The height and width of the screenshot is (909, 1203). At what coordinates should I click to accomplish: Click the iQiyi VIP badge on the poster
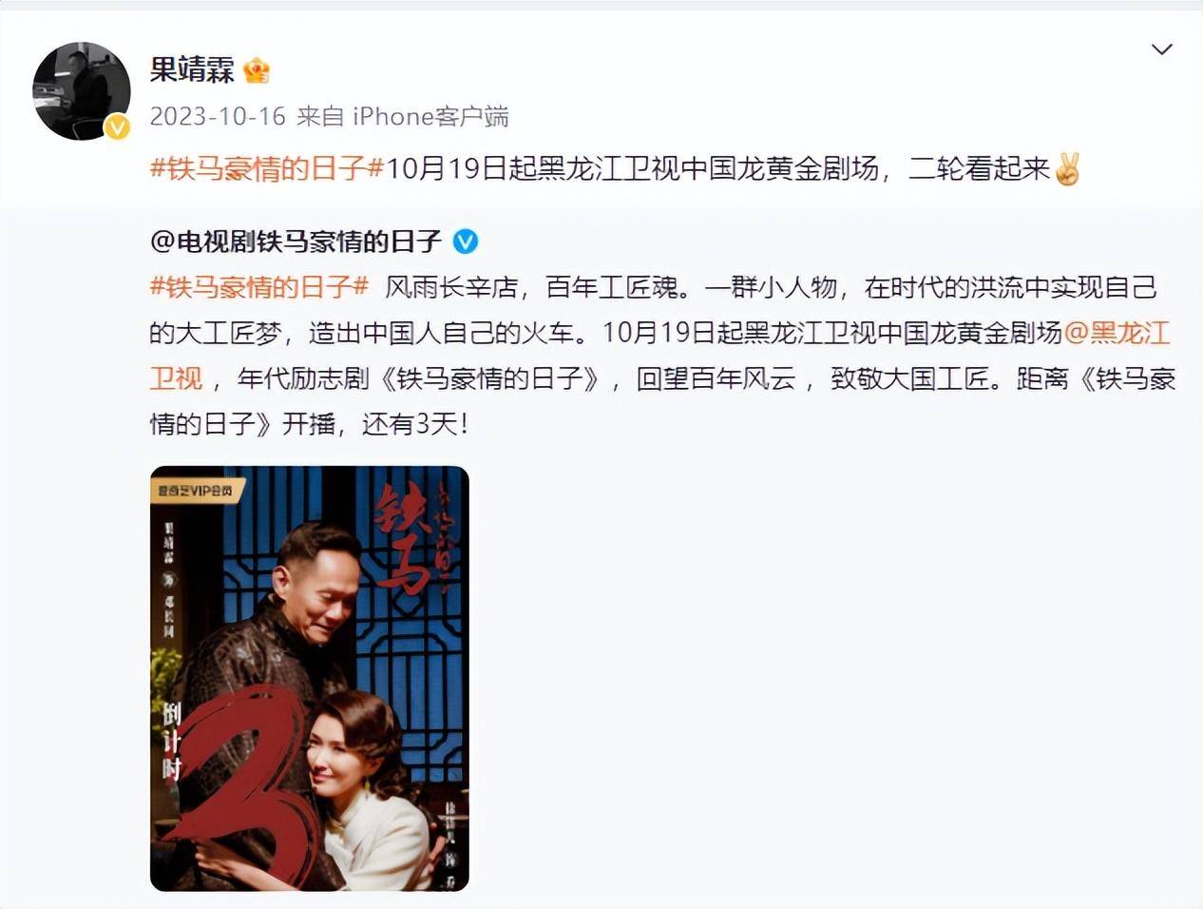tap(198, 491)
